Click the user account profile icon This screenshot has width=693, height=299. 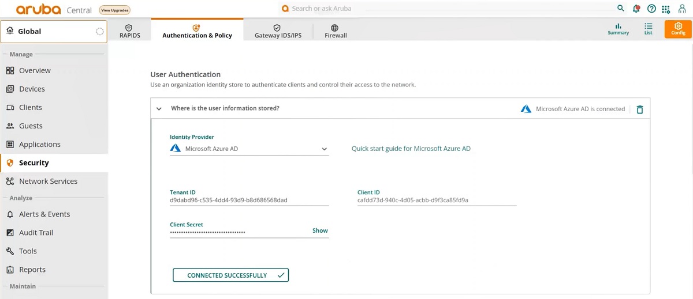[x=681, y=9]
